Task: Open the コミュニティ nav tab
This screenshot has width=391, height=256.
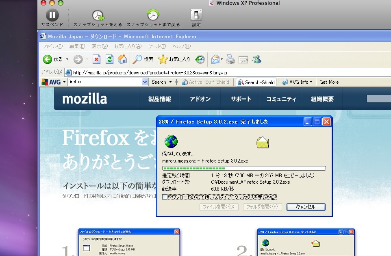Action: [x=281, y=99]
